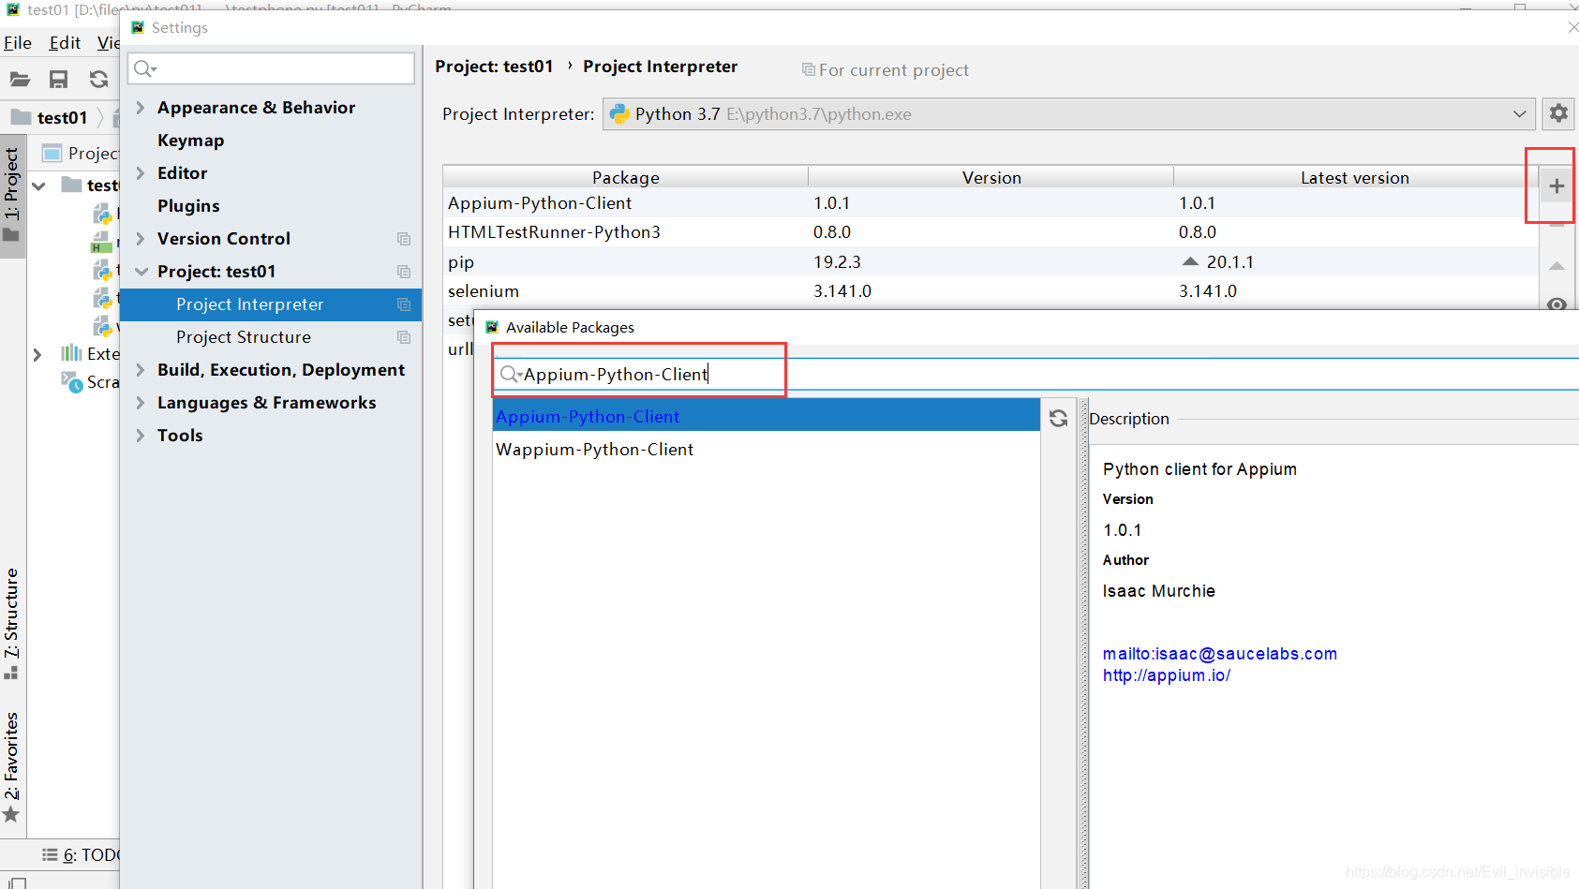The width and height of the screenshot is (1579, 889).
Task: Reload the available packages list
Action: [1059, 419]
